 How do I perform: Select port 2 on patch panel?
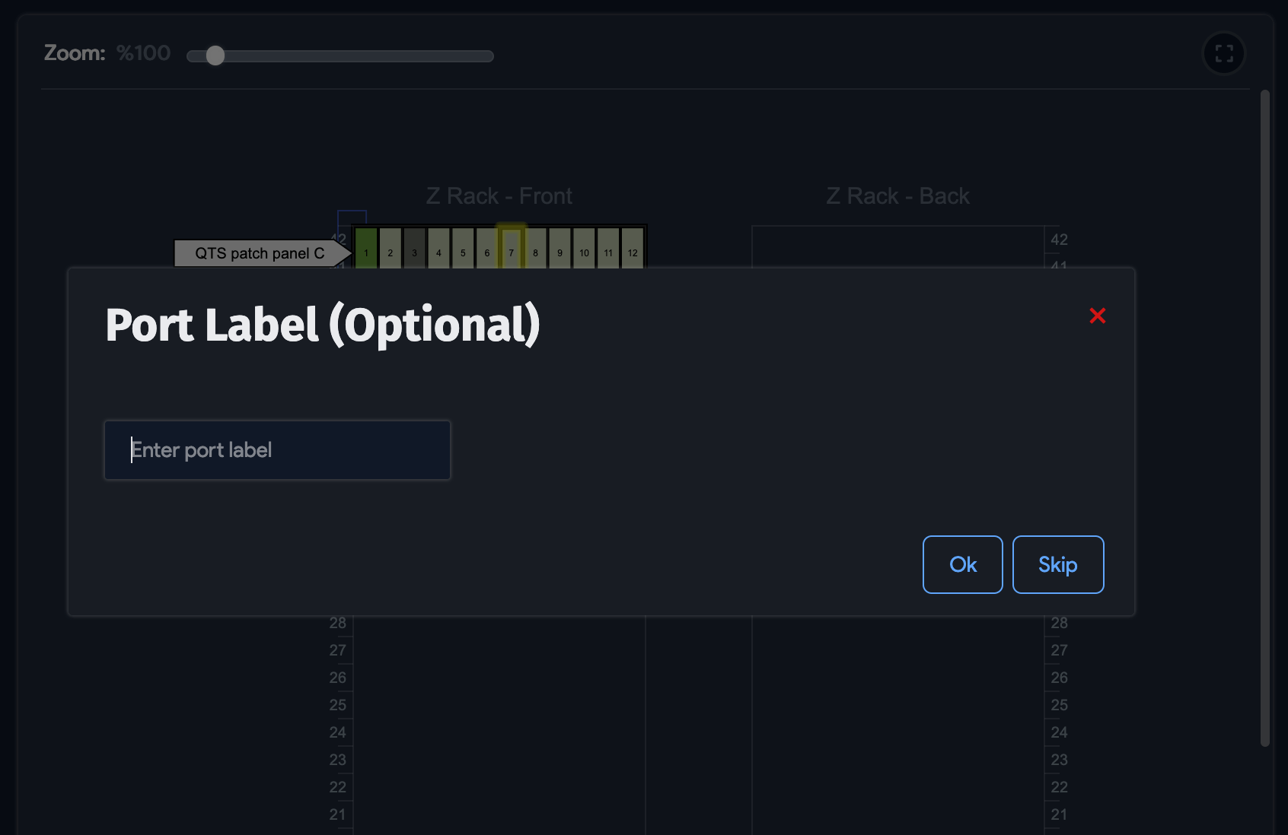pos(391,249)
